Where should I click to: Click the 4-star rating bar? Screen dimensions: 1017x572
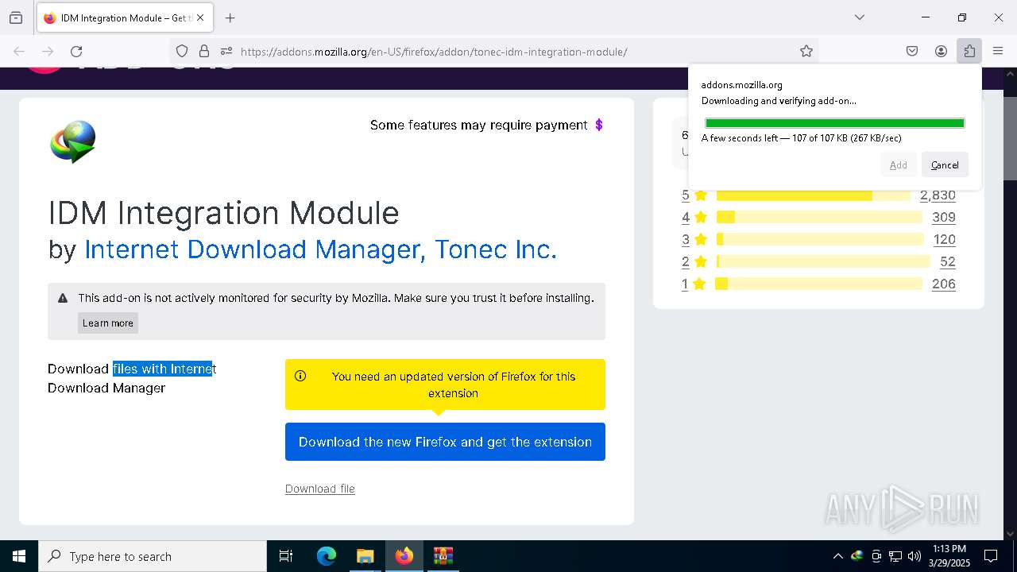click(819, 217)
